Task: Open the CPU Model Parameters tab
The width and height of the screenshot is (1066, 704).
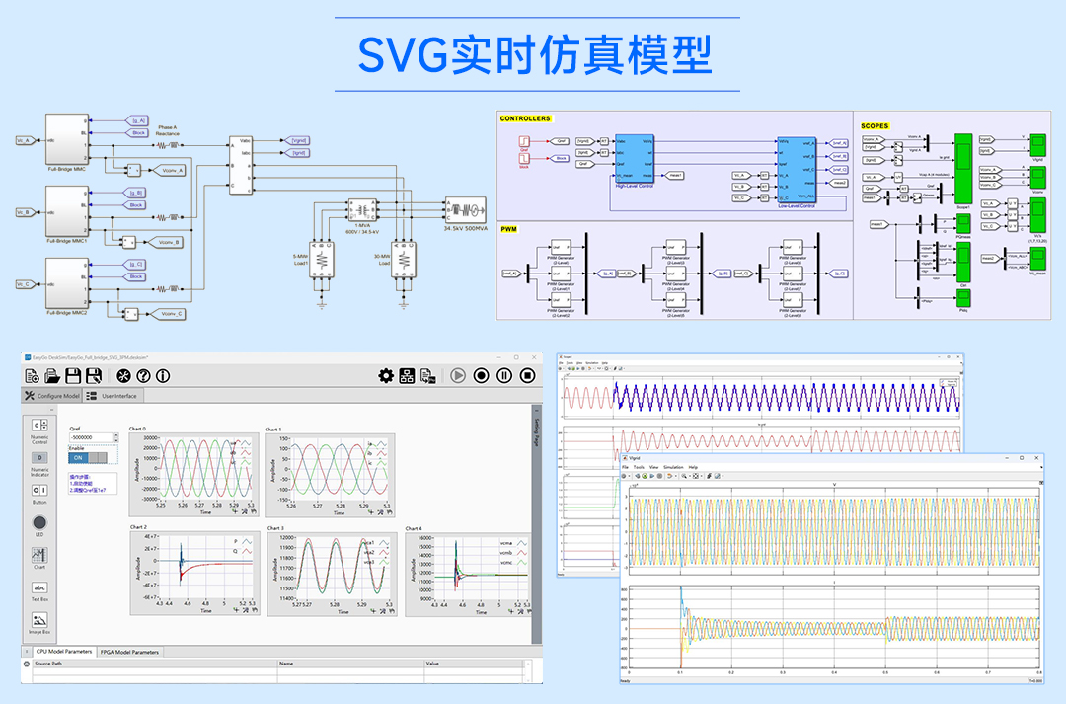Action: coord(63,652)
